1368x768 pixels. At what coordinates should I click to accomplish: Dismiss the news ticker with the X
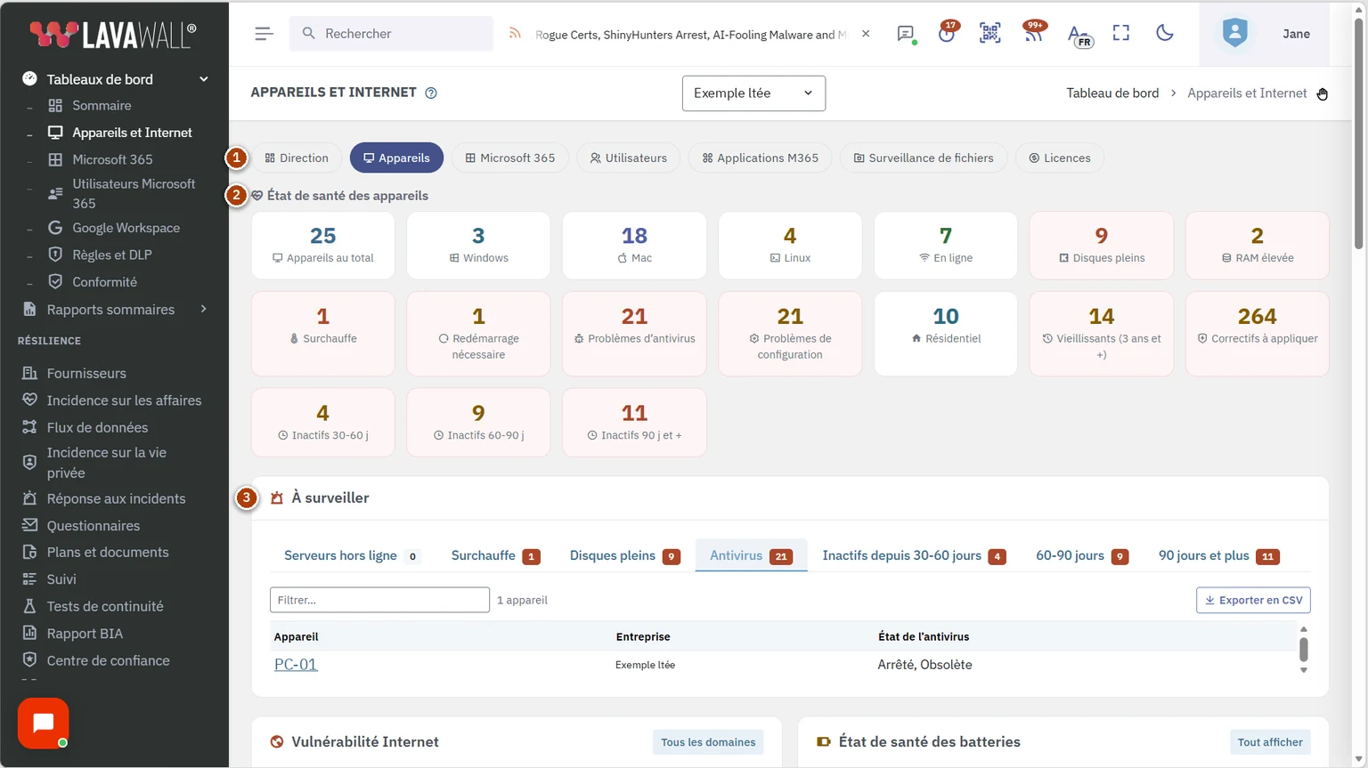pyautogui.click(x=866, y=34)
